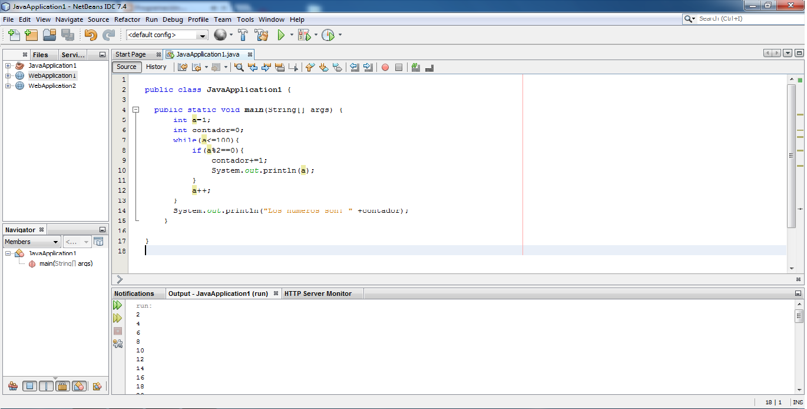
Task: Find the next occurrence of selection
Action: tap(264, 67)
